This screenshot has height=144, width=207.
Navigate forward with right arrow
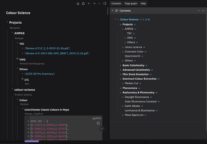94,3
